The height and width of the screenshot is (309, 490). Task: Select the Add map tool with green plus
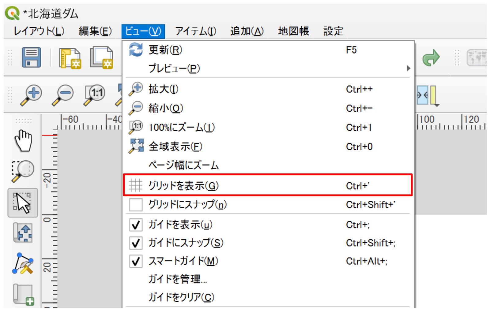(x=23, y=295)
